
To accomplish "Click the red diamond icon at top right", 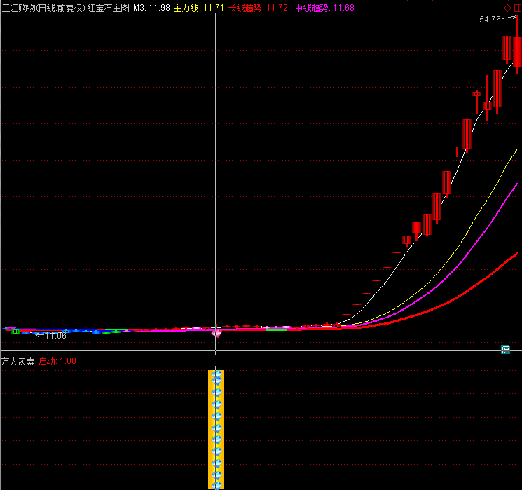I will tap(507, 8).
